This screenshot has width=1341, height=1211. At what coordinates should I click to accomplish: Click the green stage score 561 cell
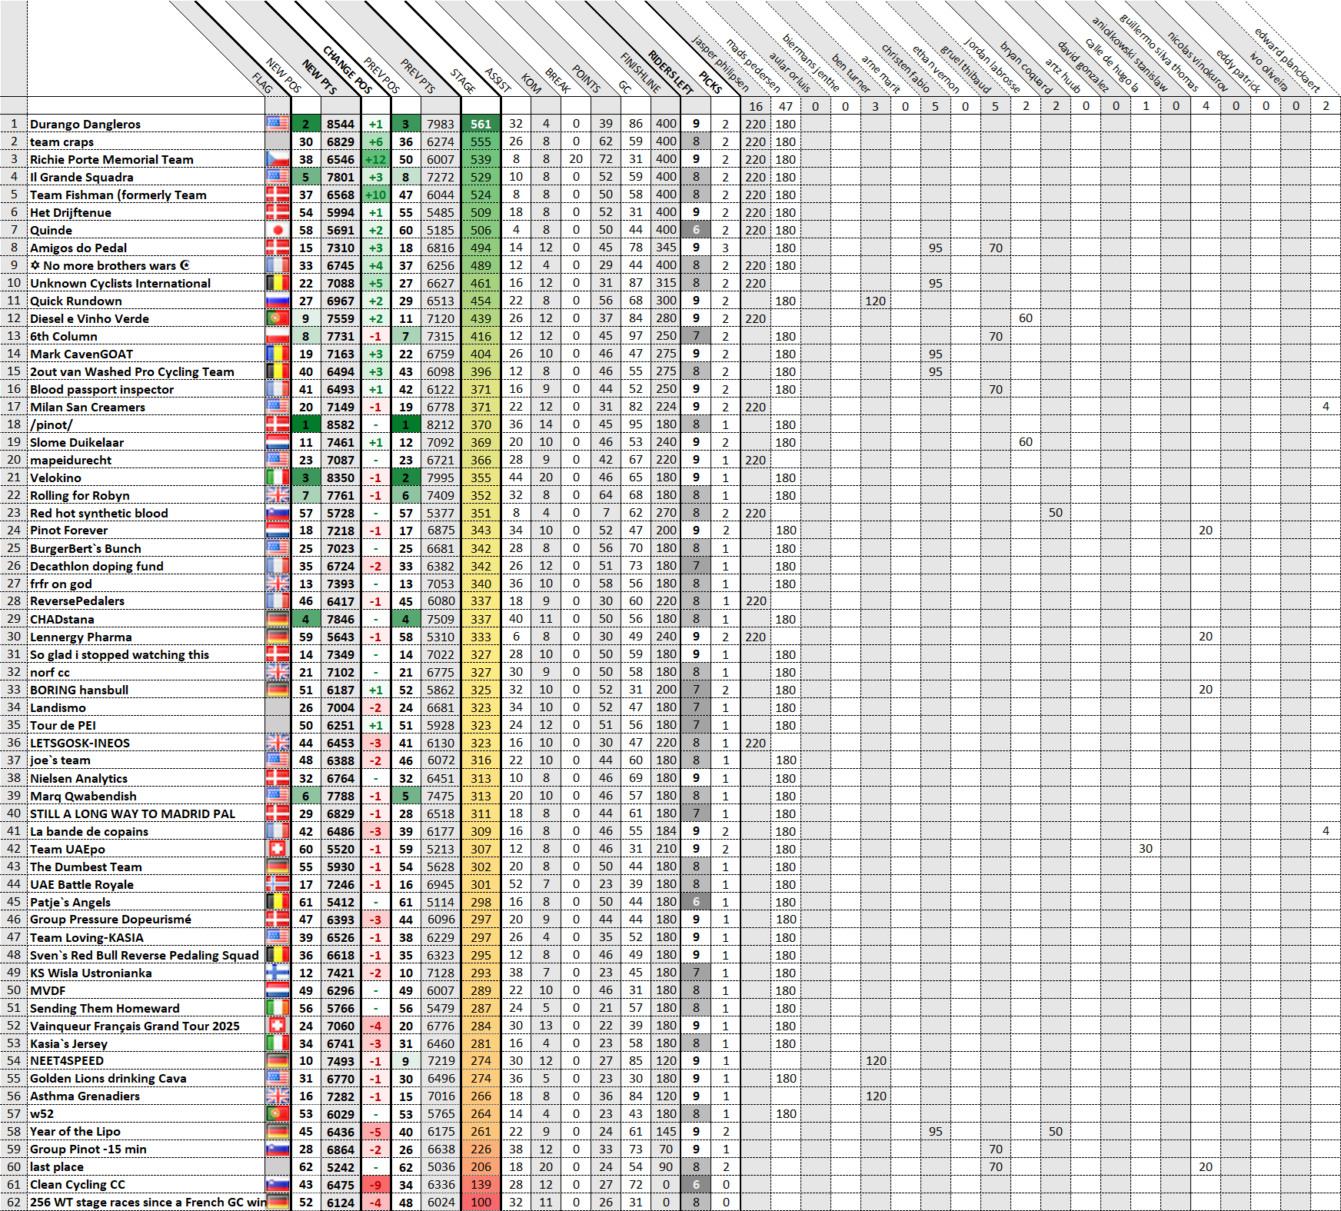[x=481, y=124]
